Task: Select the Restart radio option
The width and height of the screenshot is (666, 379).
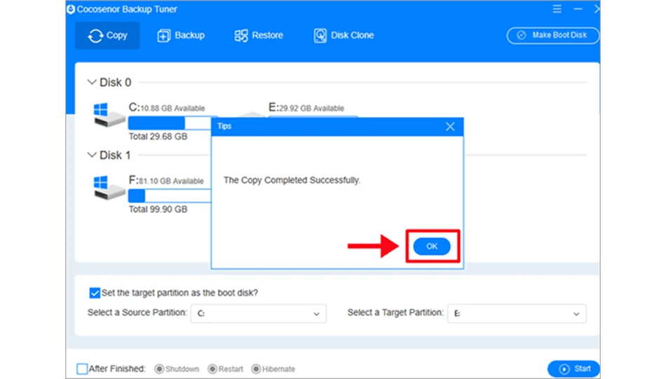Action: (x=212, y=368)
